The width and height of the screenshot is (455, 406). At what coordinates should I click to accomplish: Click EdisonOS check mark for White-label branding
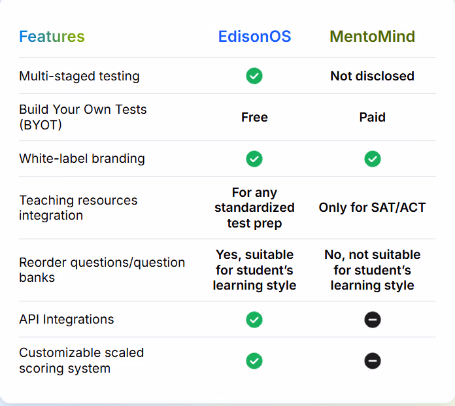pos(254,159)
